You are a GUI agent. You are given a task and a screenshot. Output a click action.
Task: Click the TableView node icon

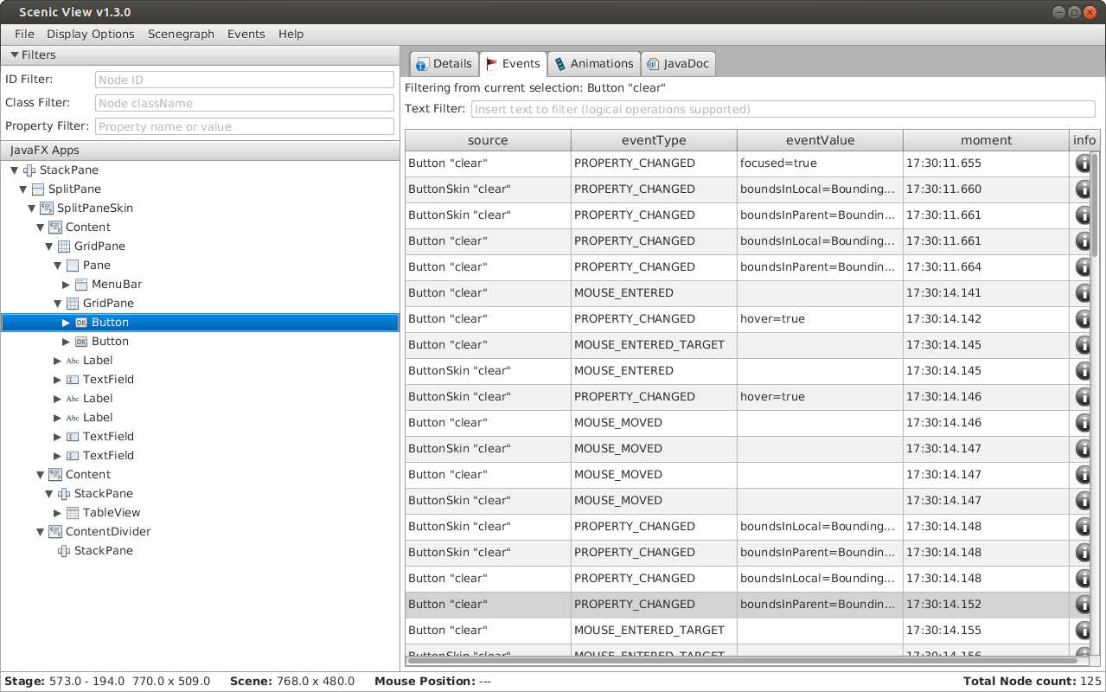73,513
